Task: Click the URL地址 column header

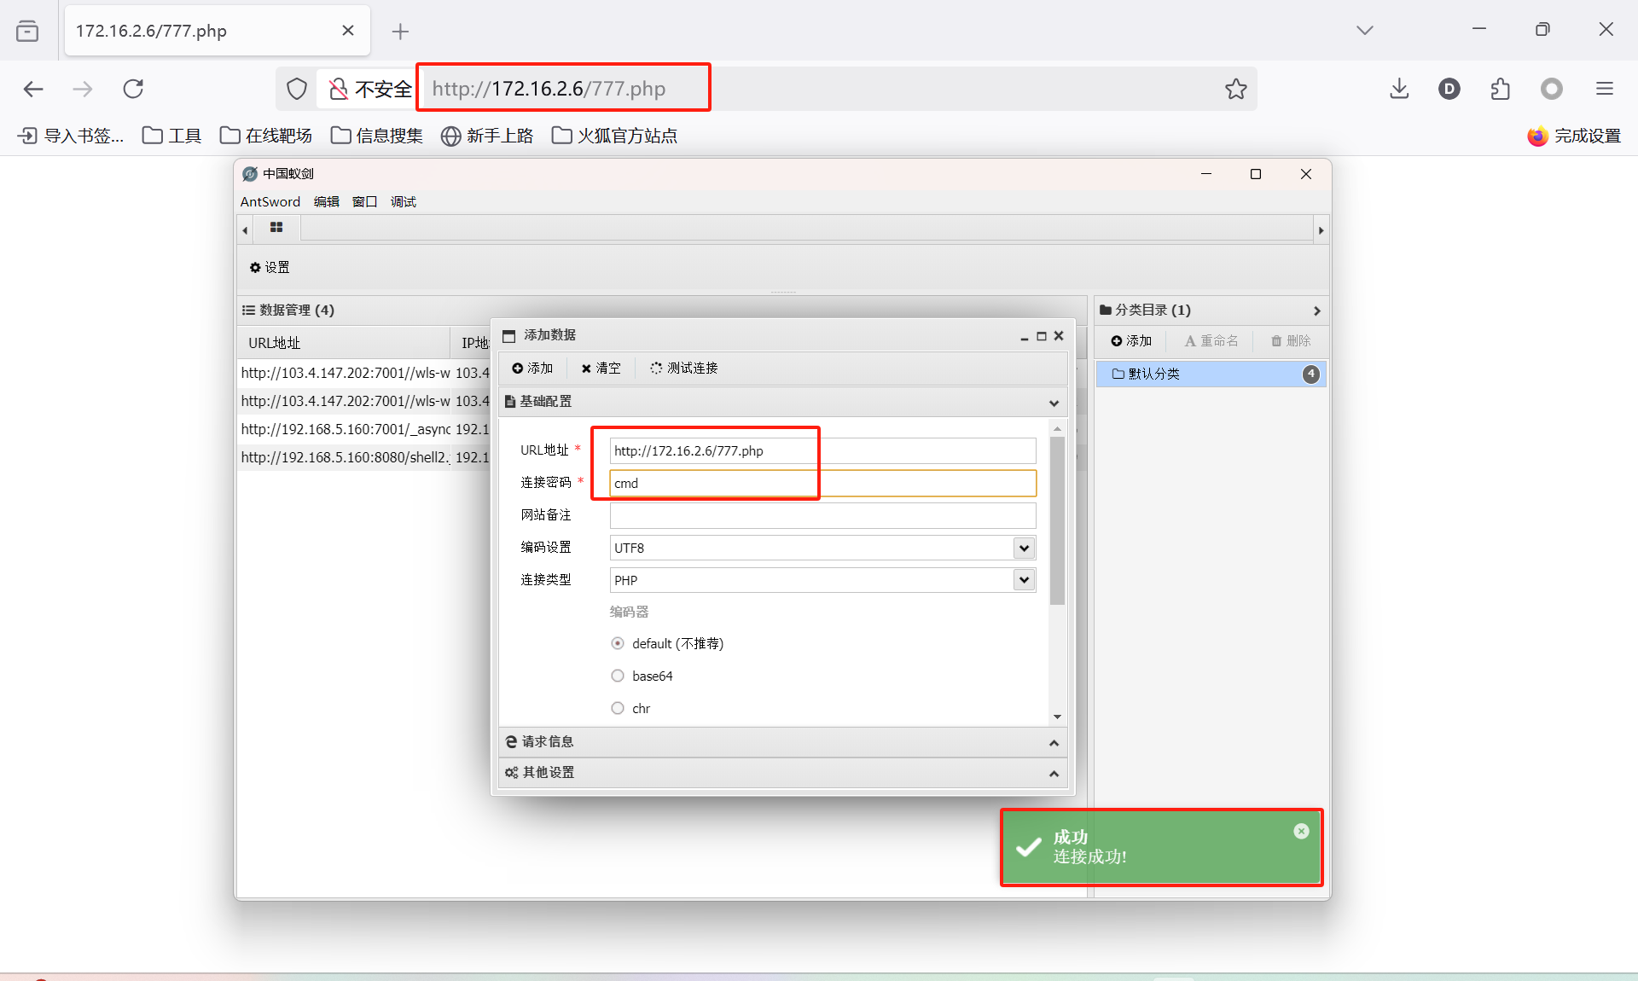Action: tap(344, 343)
